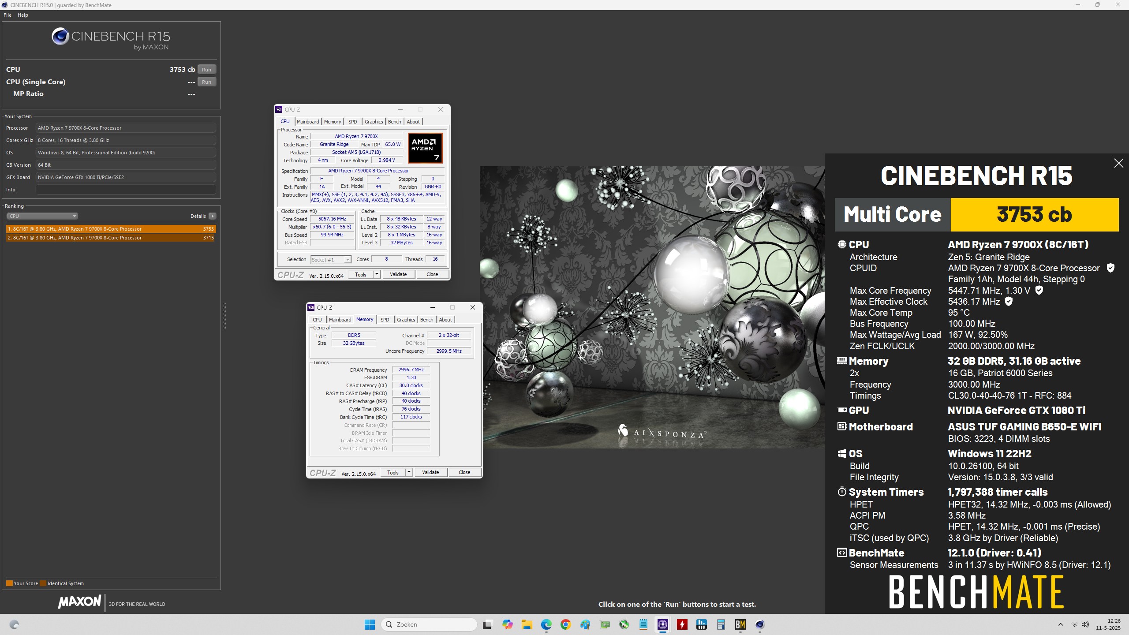Show hidden system tray icons
This screenshot has width=1129, height=635.
coord(1061,624)
